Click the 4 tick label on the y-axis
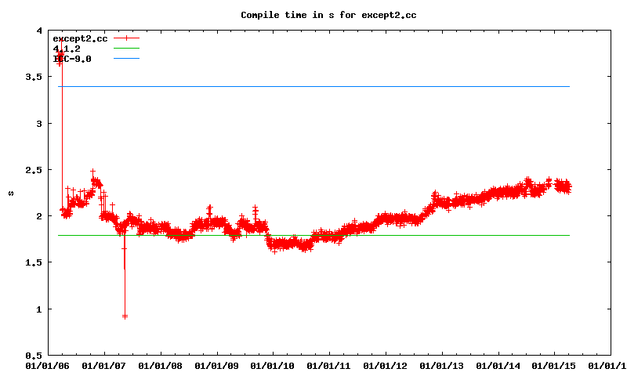This screenshot has height=376, width=627. (x=38, y=31)
